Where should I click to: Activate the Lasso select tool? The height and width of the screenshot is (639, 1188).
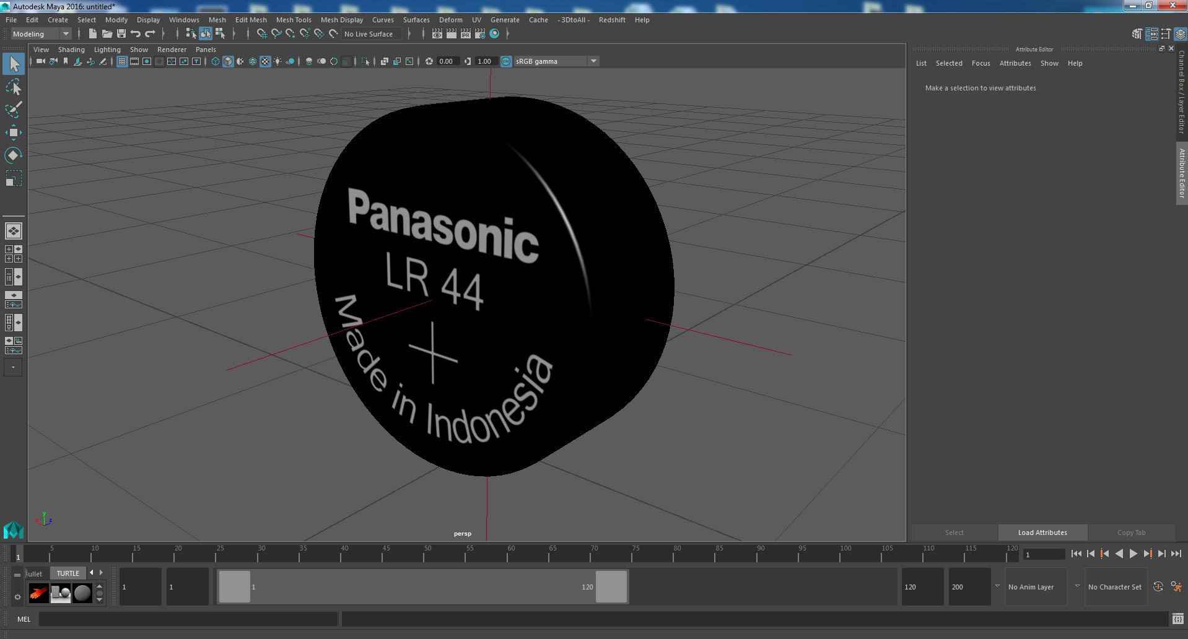[14, 87]
